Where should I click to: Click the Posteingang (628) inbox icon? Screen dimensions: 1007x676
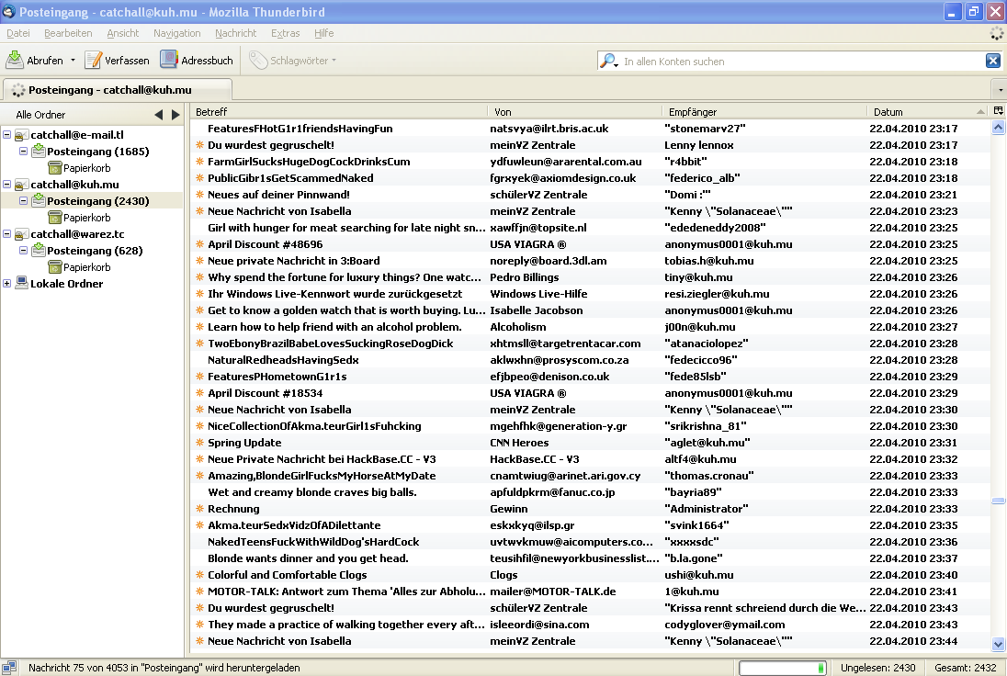coord(38,250)
